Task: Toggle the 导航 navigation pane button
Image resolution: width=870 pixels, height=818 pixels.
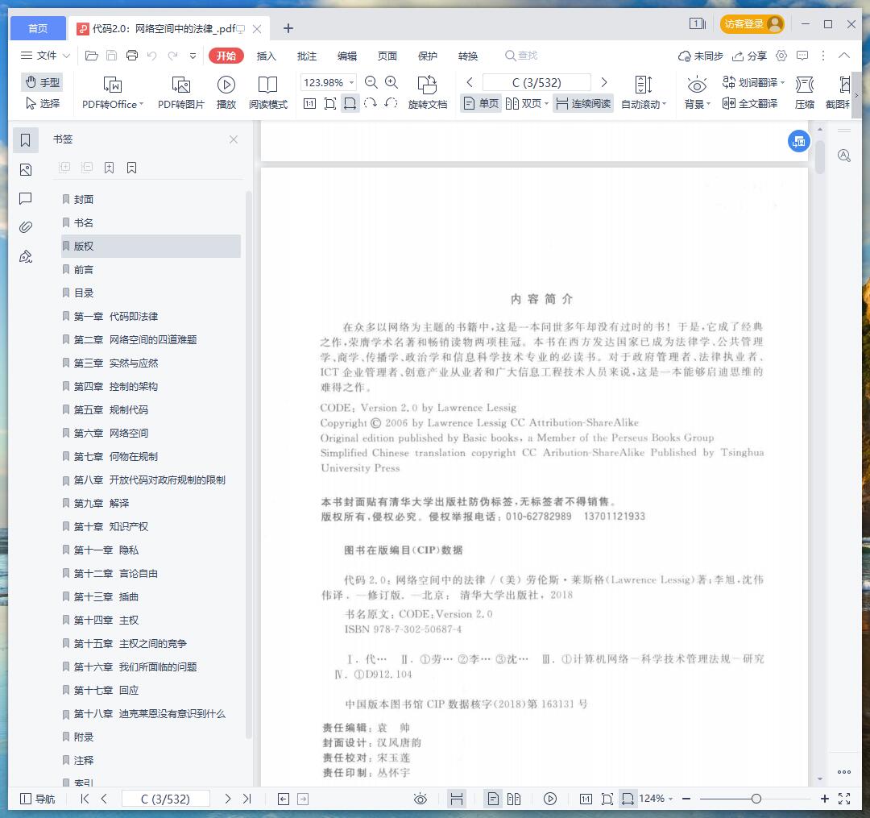Action: pos(38,799)
